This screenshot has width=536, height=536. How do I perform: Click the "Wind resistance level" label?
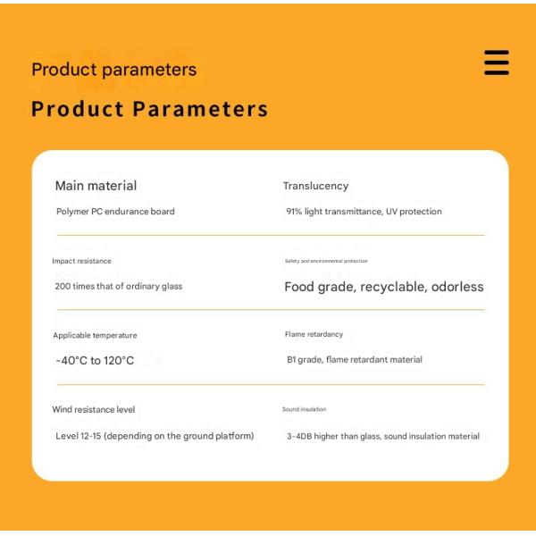click(94, 409)
